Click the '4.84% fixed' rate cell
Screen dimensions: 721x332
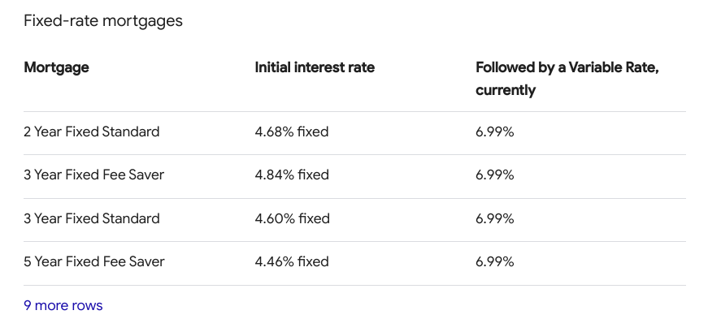292,175
